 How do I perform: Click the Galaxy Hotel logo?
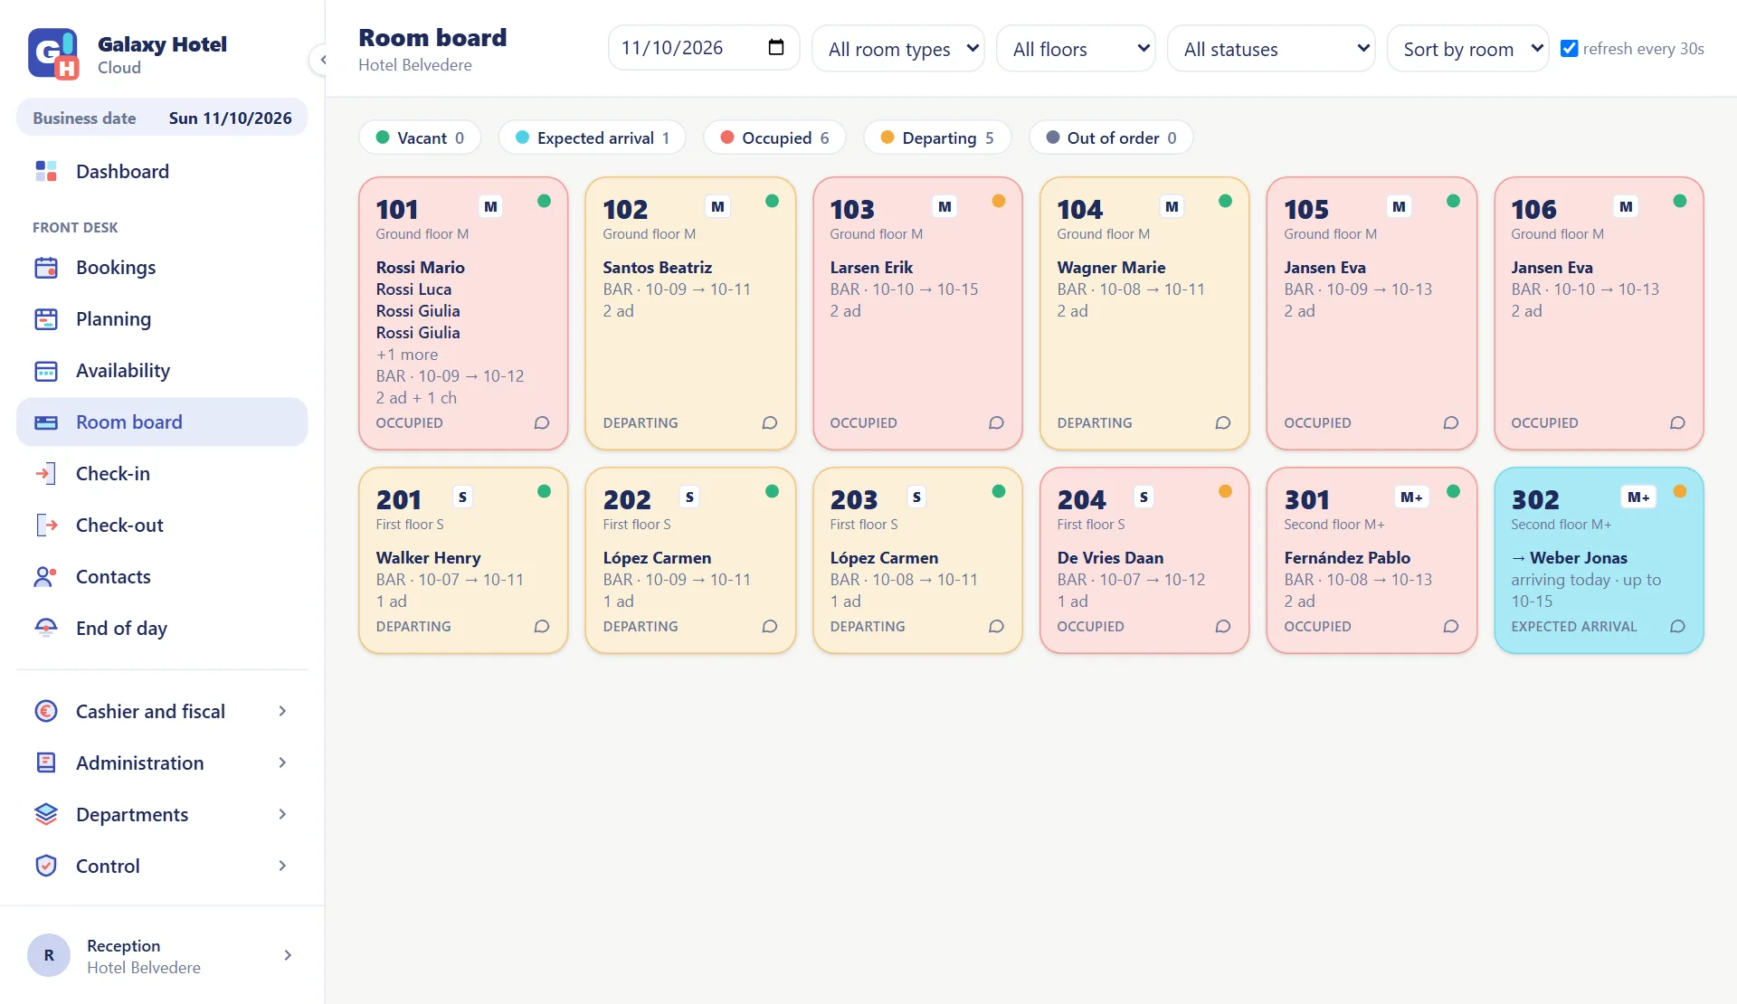53,53
